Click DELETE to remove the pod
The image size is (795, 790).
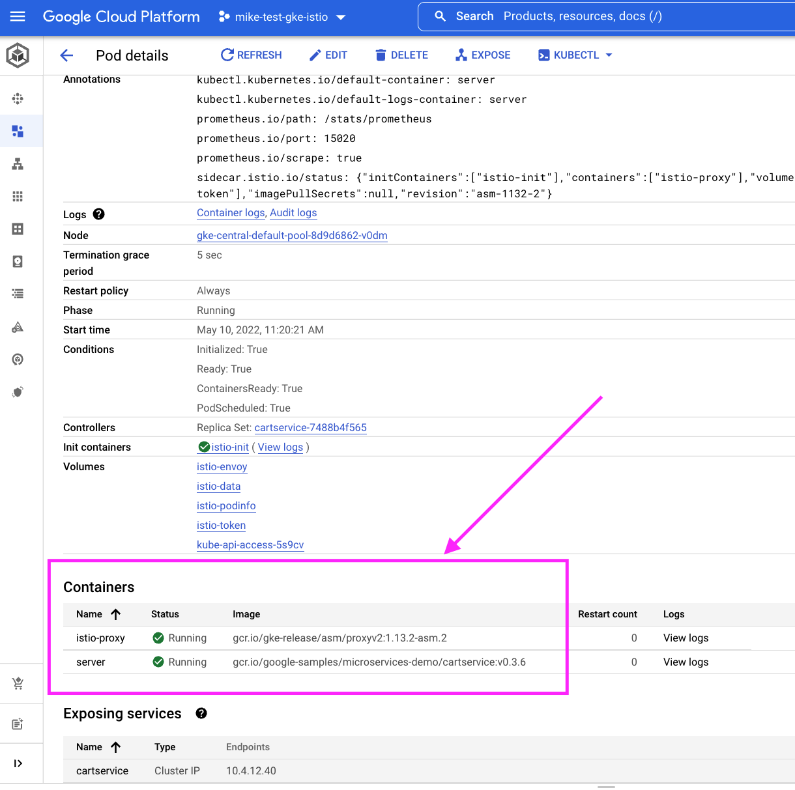[x=402, y=55]
